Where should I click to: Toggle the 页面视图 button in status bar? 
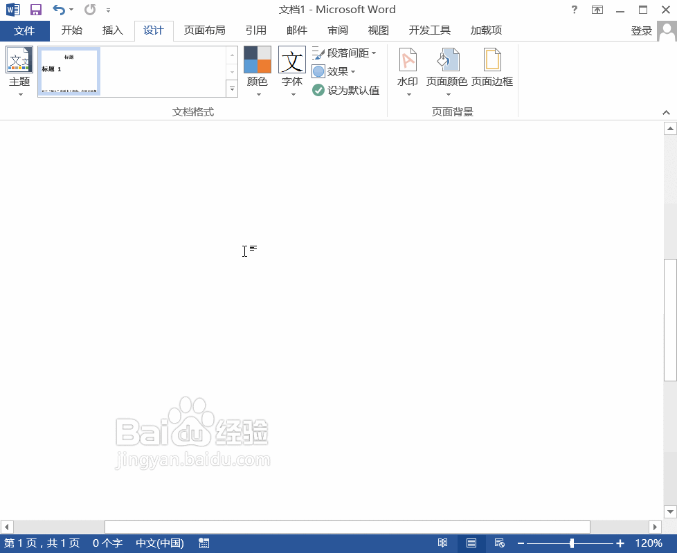471,543
